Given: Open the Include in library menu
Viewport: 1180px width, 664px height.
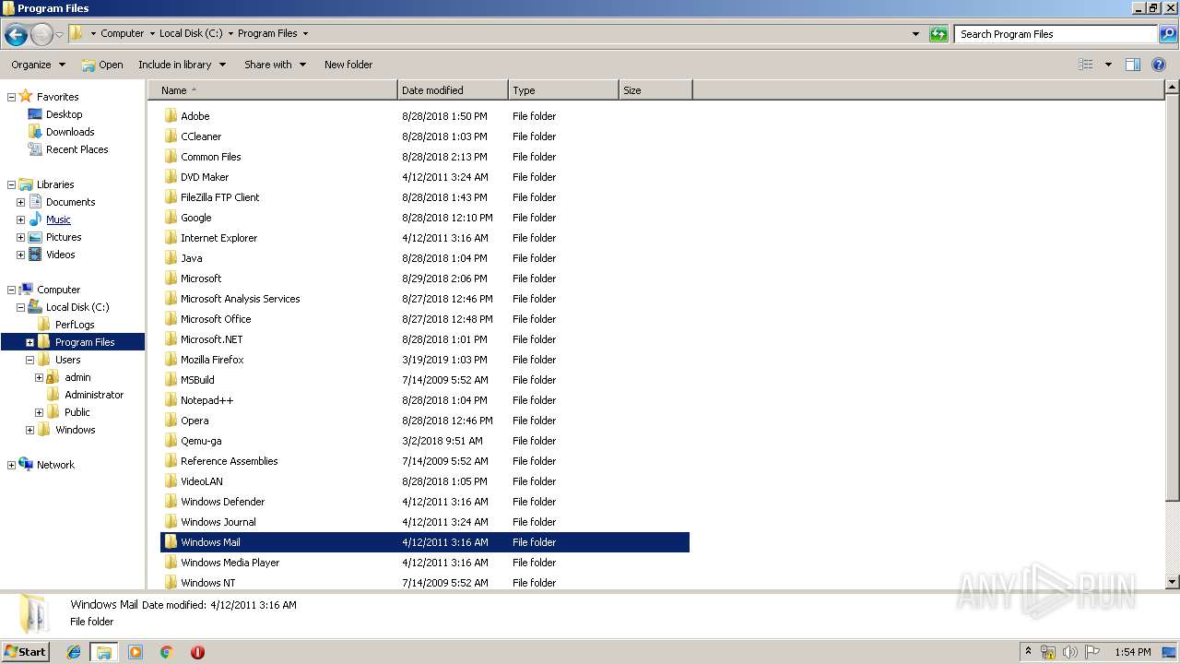Looking at the screenshot, I should pyautogui.click(x=182, y=65).
